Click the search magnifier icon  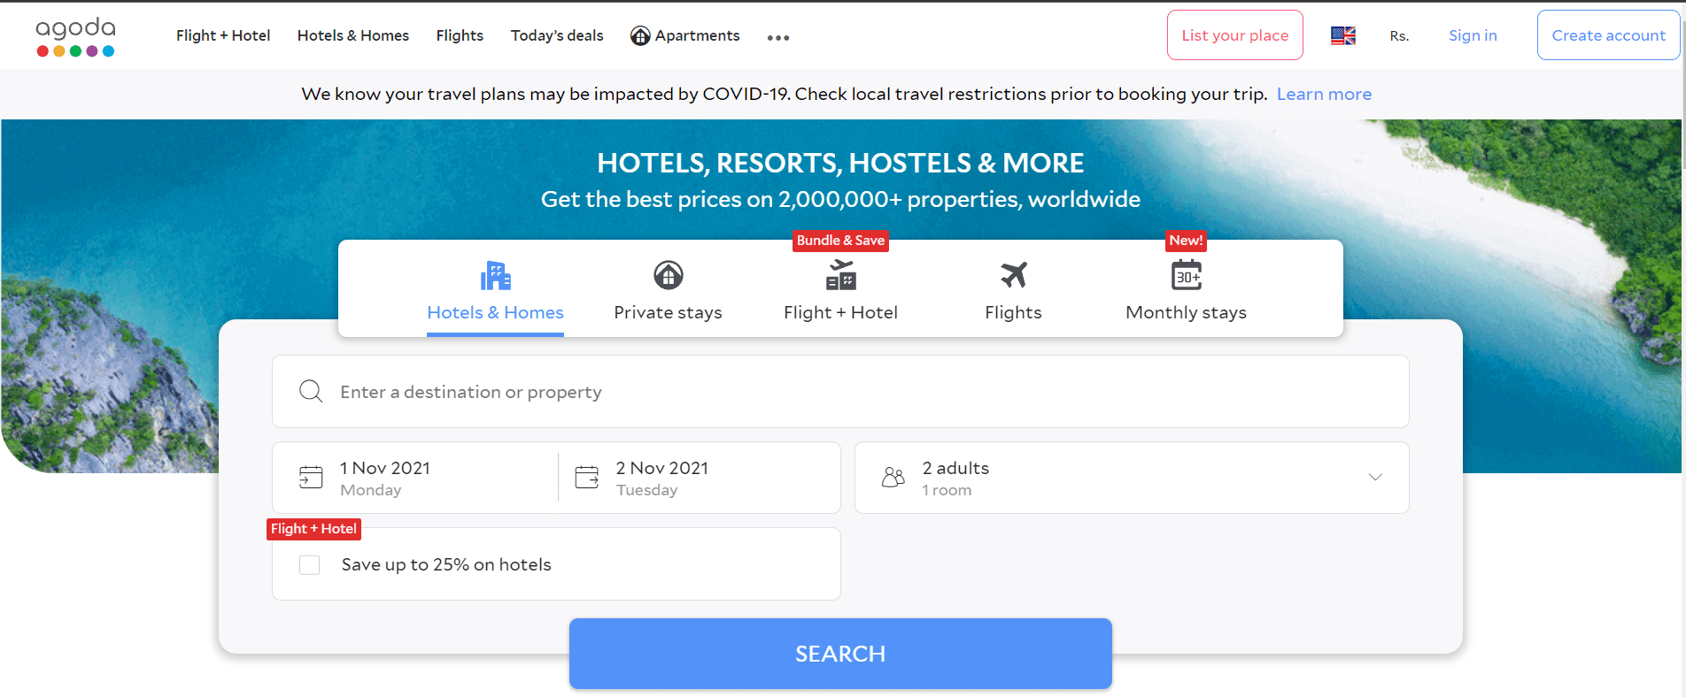pos(311,391)
